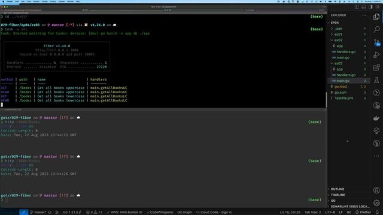The width and height of the screenshot is (383, 215).
Task: Open errors and warnings count
Action: tap(94, 213)
